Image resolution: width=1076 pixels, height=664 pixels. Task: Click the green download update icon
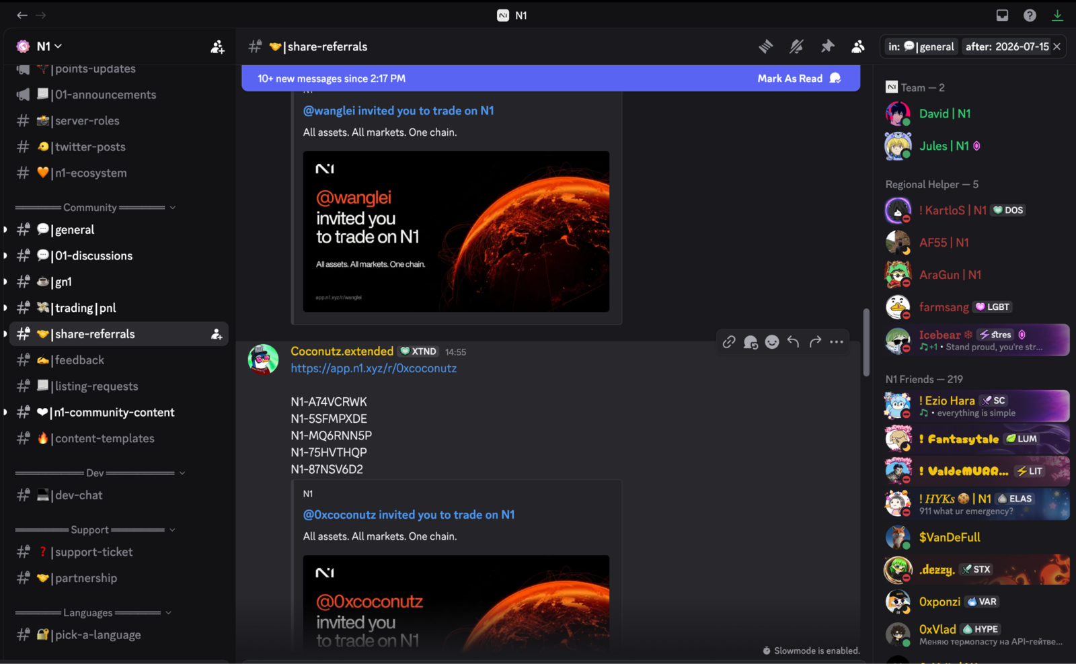1057,15
